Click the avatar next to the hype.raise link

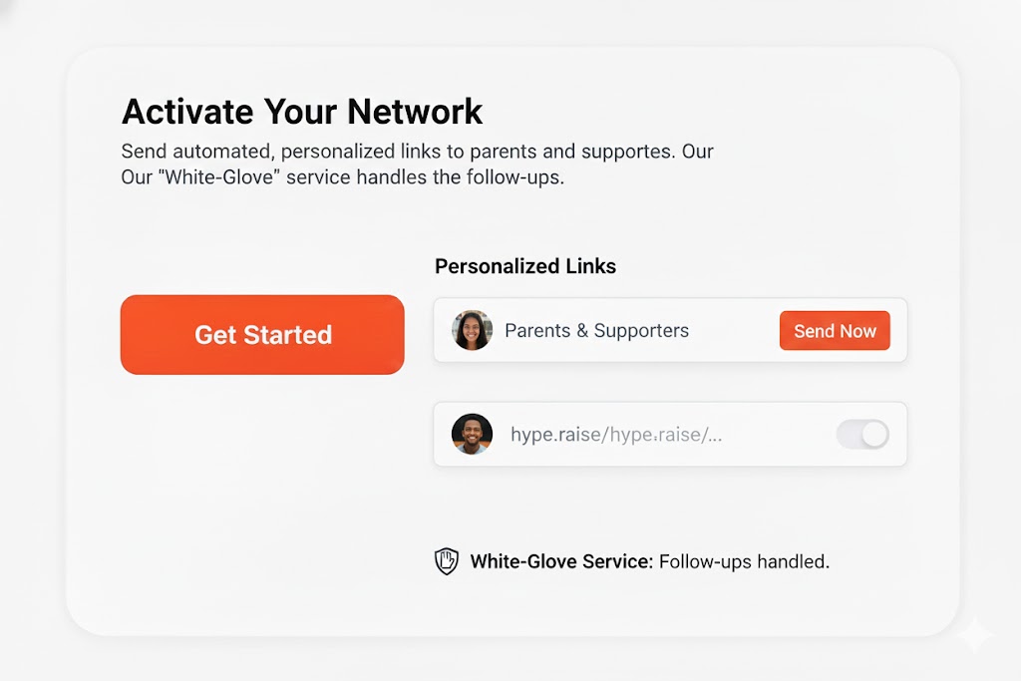point(472,435)
